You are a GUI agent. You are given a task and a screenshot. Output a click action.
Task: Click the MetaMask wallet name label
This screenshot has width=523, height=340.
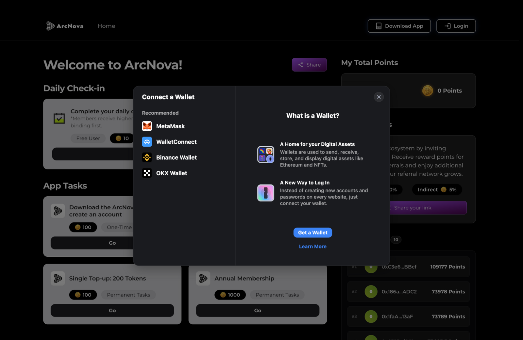170,126
